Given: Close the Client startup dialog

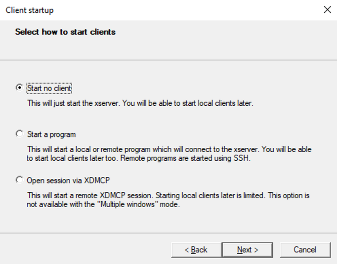Looking at the screenshot, I should point(327,10).
